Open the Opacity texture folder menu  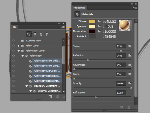coord(130,83)
